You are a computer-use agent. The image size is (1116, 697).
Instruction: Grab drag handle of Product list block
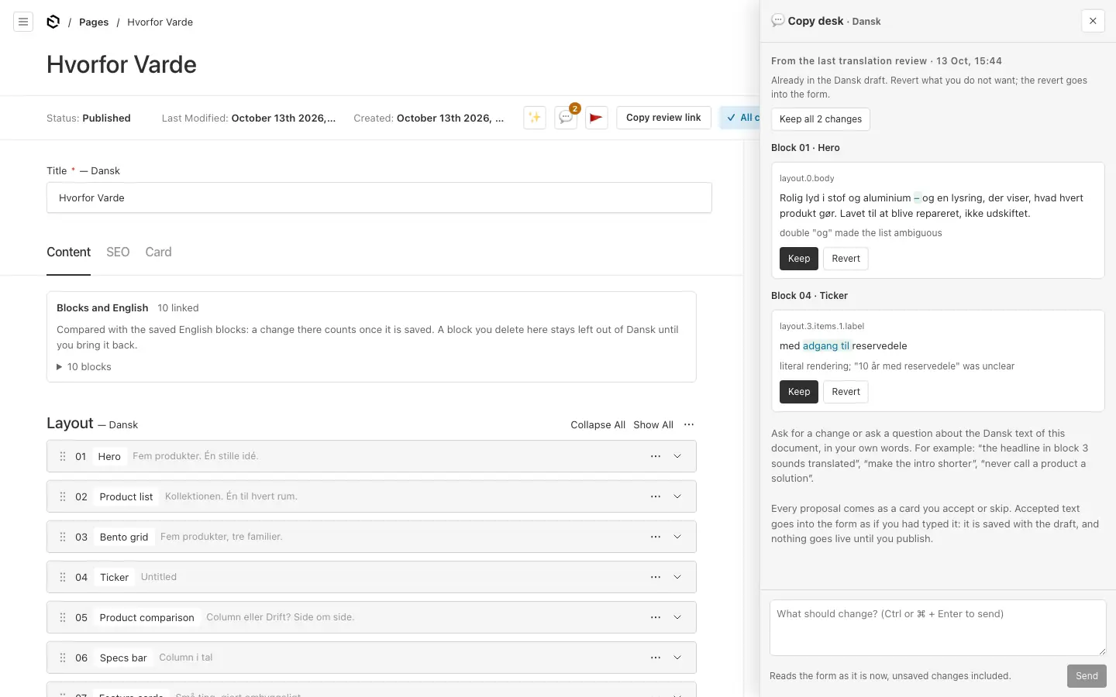point(63,496)
